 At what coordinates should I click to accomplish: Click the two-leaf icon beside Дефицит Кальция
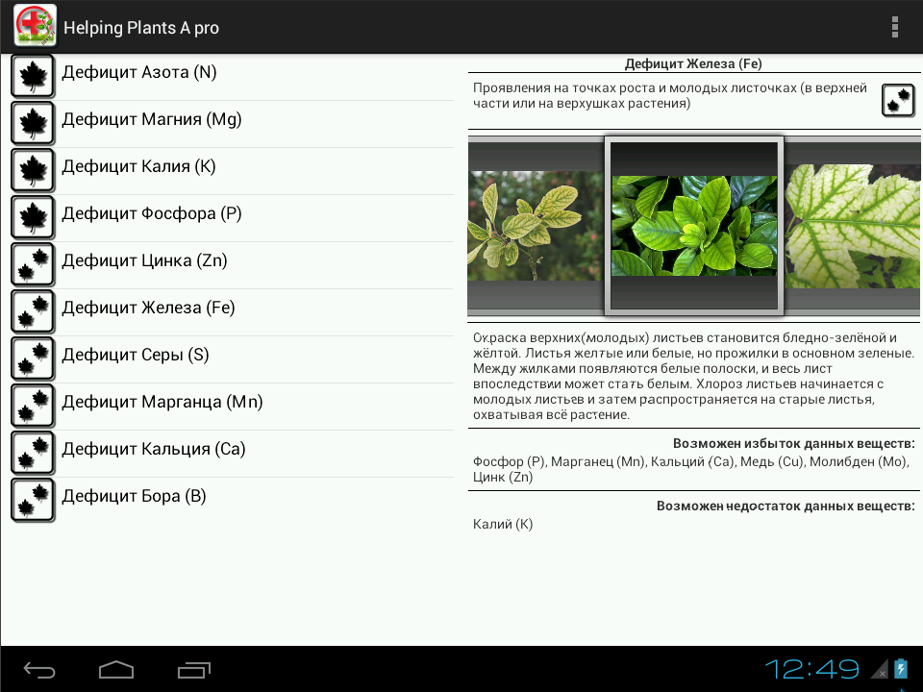point(33,453)
